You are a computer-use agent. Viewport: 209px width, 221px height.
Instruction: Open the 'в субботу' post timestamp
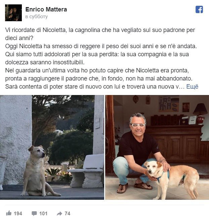click(x=37, y=17)
